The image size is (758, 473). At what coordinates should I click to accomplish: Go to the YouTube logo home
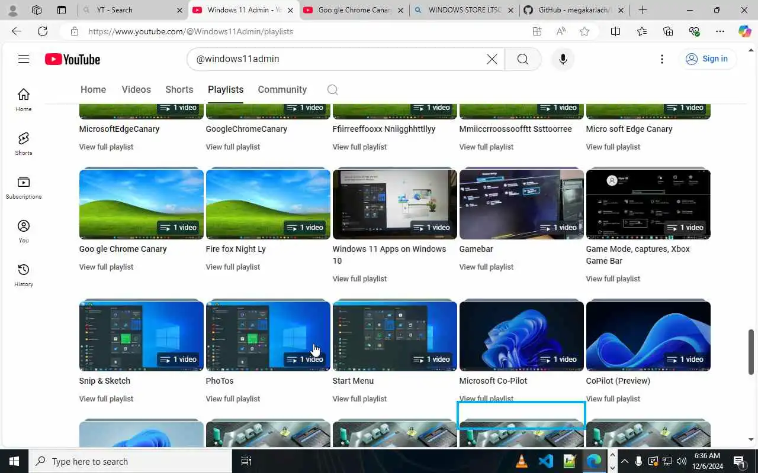click(x=72, y=59)
